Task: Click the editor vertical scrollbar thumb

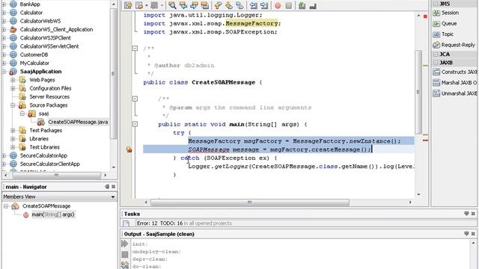Action: [418, 91]
